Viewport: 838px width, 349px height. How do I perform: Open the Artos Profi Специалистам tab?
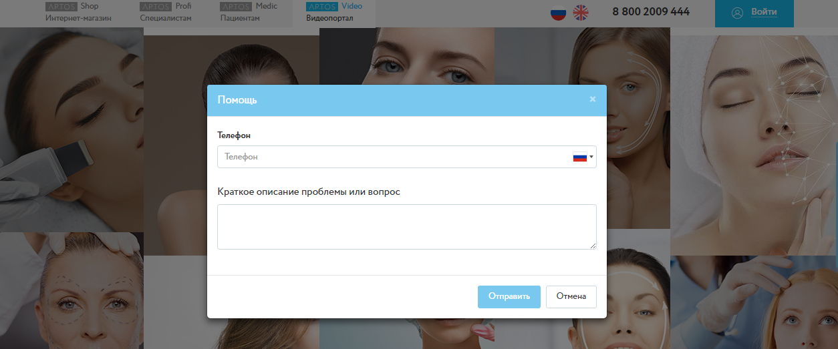(x=166, y=12)
